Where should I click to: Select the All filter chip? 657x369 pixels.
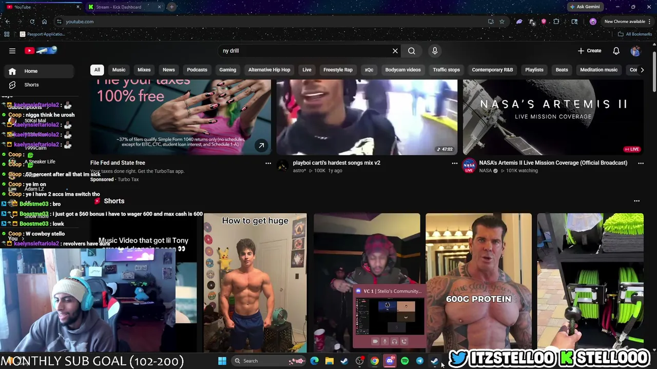tap(97, 70)
